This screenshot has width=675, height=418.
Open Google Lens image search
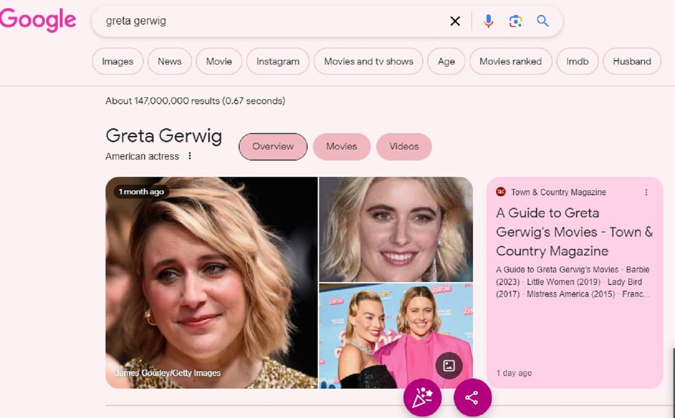(516, 21)
